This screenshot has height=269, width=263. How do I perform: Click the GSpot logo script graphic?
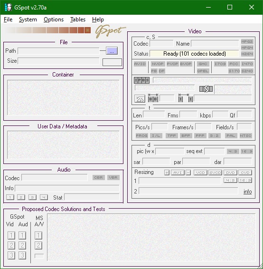coord(111,31)
